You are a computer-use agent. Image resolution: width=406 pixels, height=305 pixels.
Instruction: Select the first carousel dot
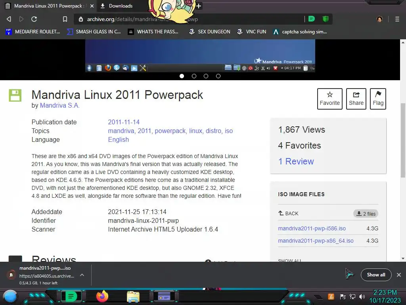pos(182,76)
